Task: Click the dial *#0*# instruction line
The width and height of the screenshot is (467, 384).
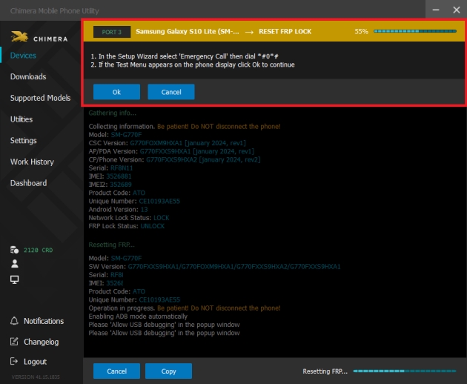Action: [185, 56]
